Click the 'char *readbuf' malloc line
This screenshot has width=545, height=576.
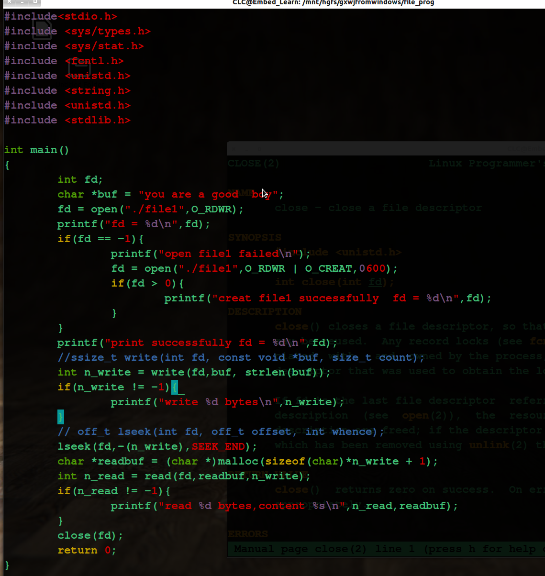tap(247, 461)
